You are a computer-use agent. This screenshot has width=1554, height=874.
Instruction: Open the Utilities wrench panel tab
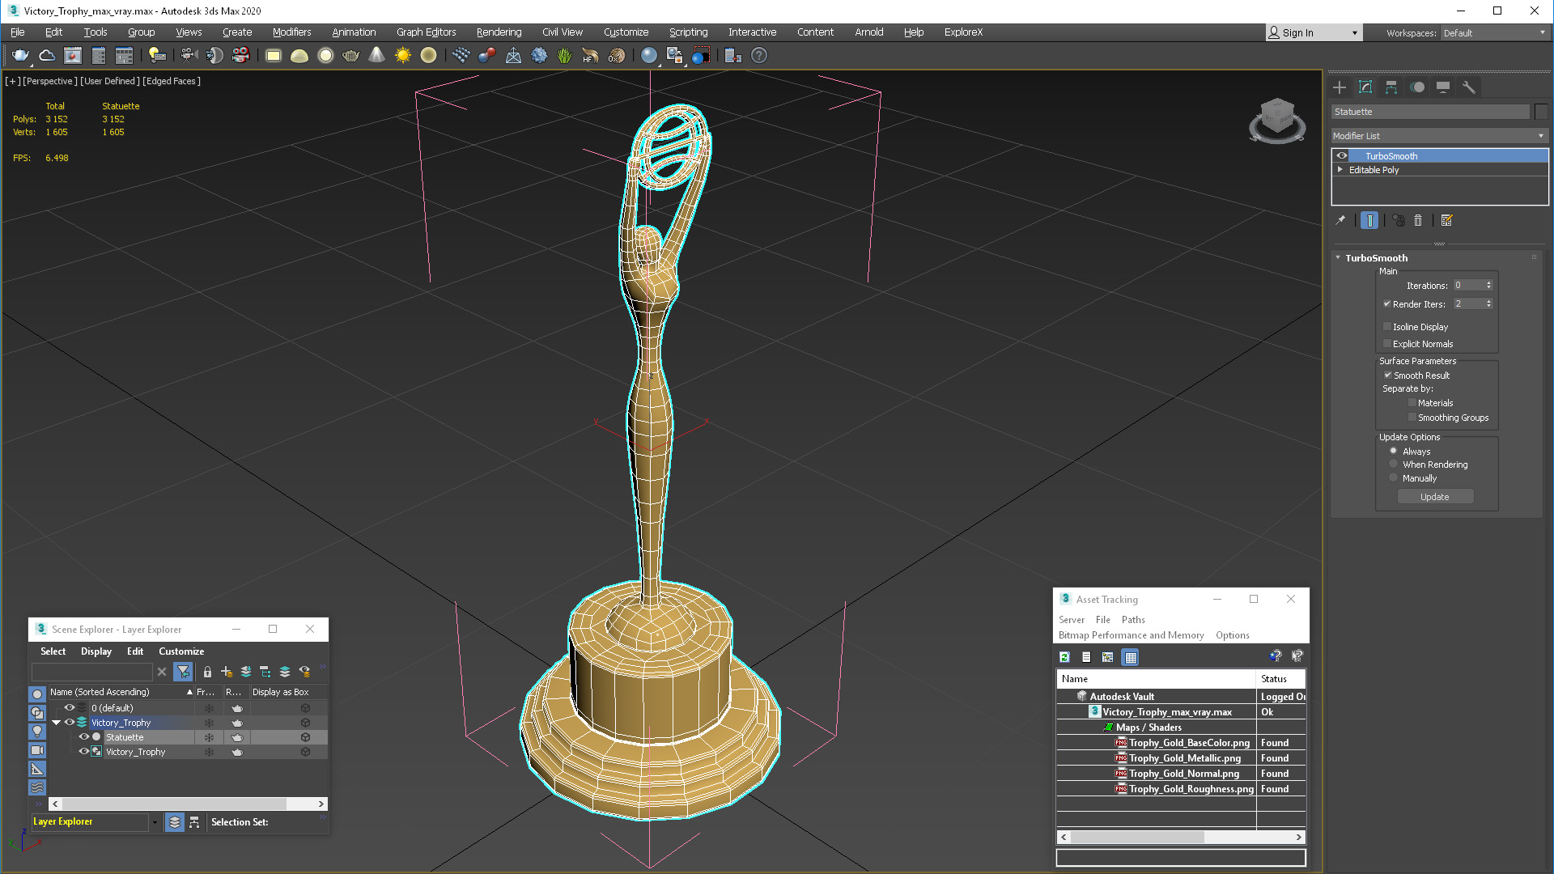click(x=1469, y=87)
